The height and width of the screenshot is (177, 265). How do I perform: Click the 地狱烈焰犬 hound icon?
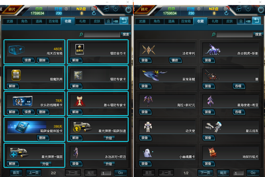pos(212,153)
